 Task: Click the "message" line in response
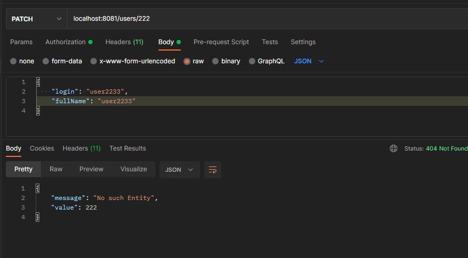[x=104, y=198]
